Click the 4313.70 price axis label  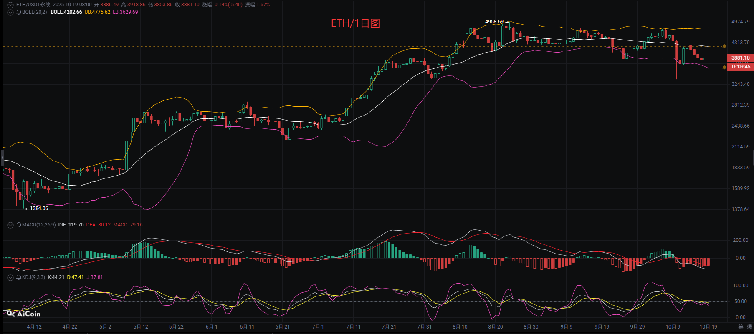(x=741, y=43)
